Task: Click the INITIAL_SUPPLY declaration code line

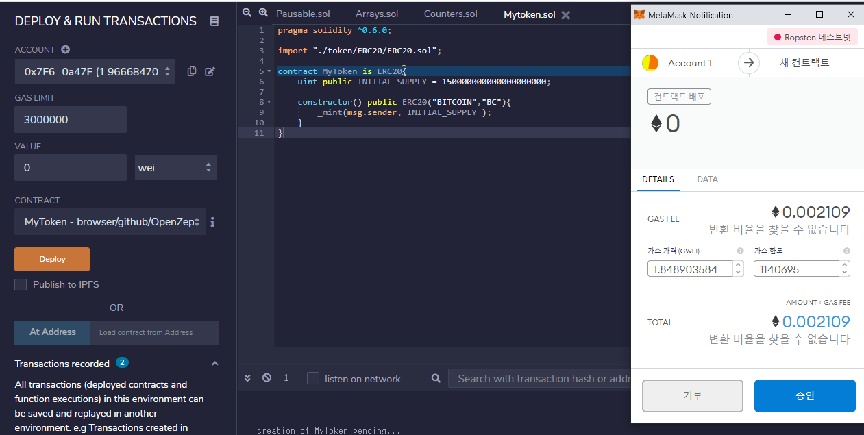Action: tap(424, 82)
